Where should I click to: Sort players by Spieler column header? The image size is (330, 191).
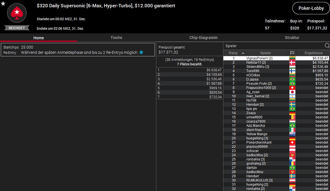click(265, 53)
